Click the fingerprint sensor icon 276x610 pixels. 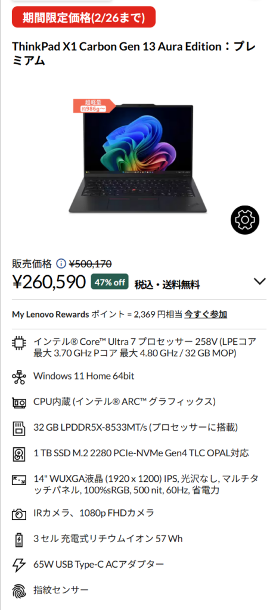pos(18,590)
